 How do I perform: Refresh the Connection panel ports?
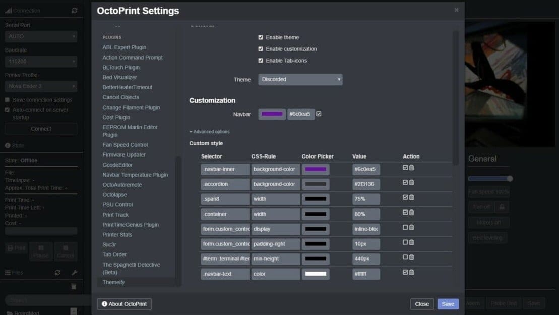pyautogui.click(x=74, y=11)
